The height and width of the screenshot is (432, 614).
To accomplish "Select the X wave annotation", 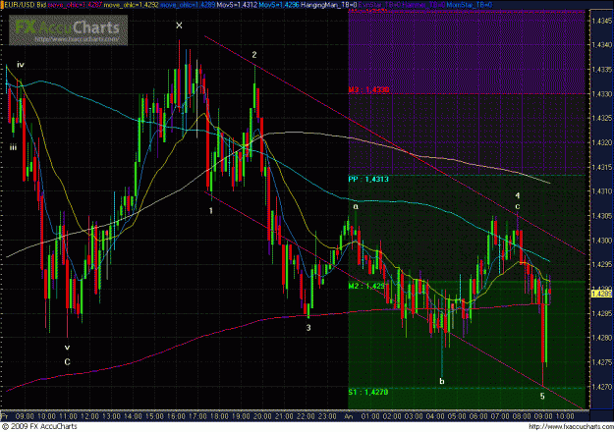I will pyautogui.click(x=179, y=26).
